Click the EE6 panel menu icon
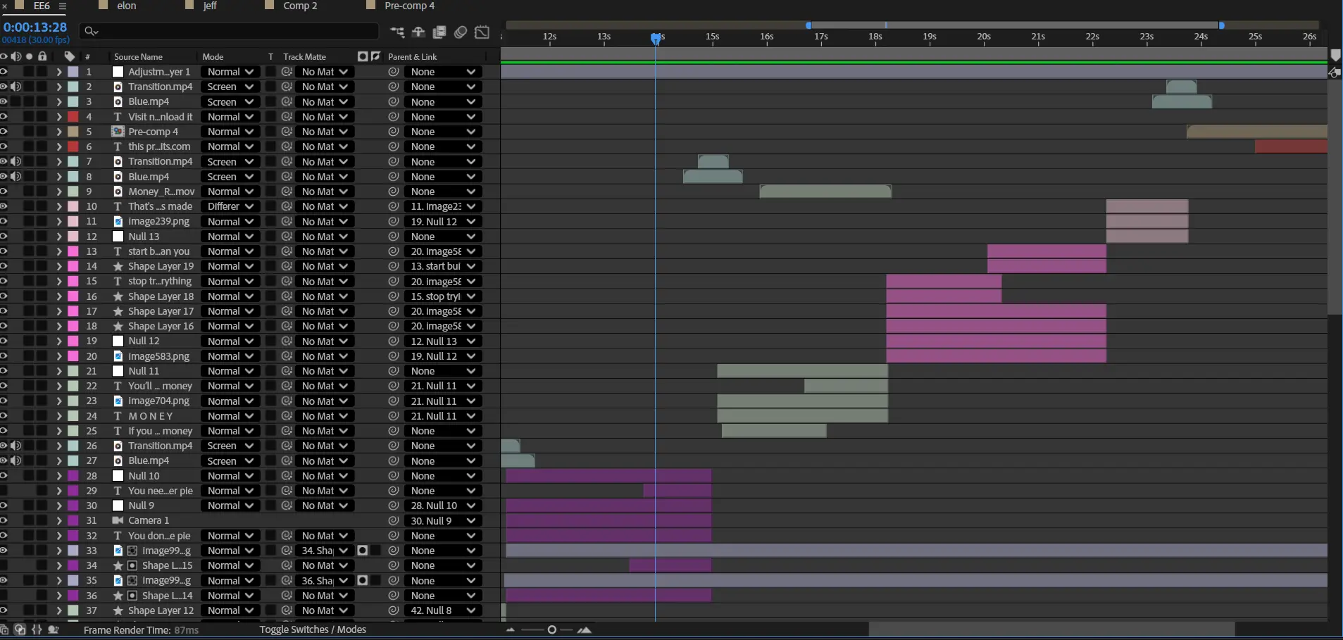Image resolution: width=1343 pixels, height=640 pixels. tap(62, 6)
